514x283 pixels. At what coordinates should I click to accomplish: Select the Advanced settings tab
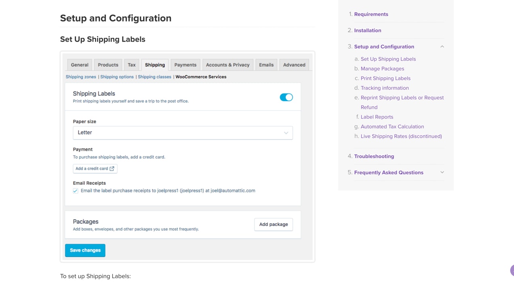tap(294, 65)
